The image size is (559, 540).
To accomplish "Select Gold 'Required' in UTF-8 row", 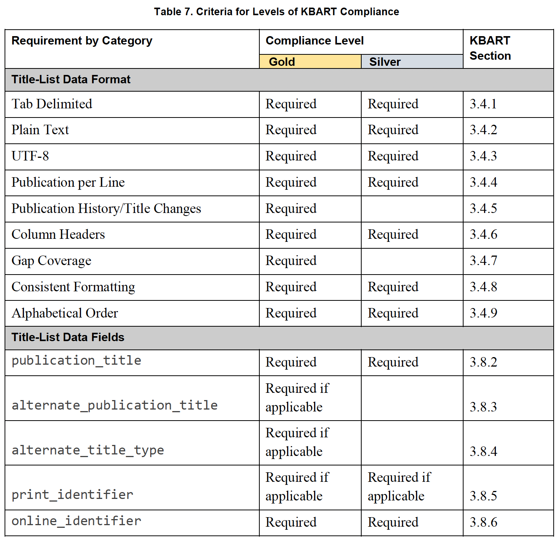I will (291, 156).
